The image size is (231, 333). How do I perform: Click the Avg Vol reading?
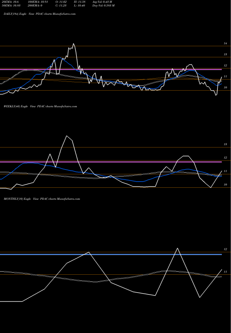click(102, 2)
